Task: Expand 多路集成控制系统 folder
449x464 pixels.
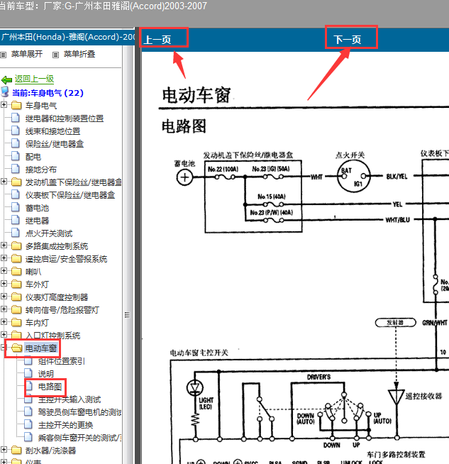Action: point(4,245)
